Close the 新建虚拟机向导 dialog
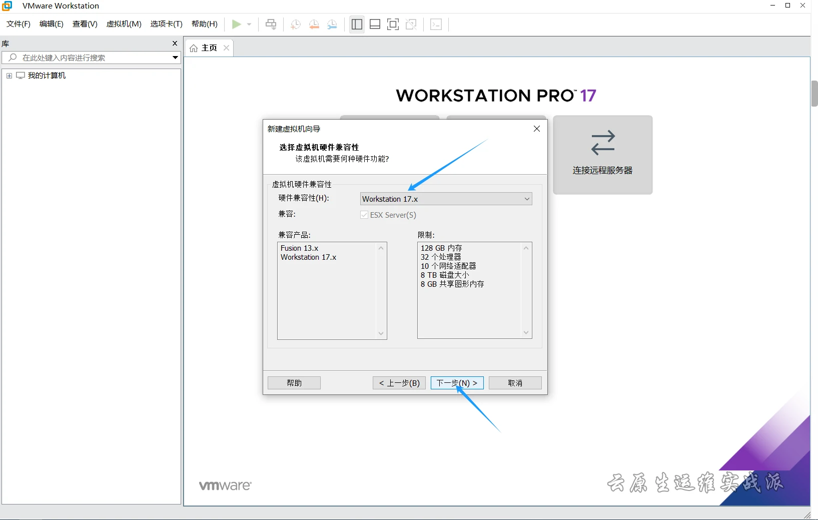This screenshot has width=818, height=520. 537,129
